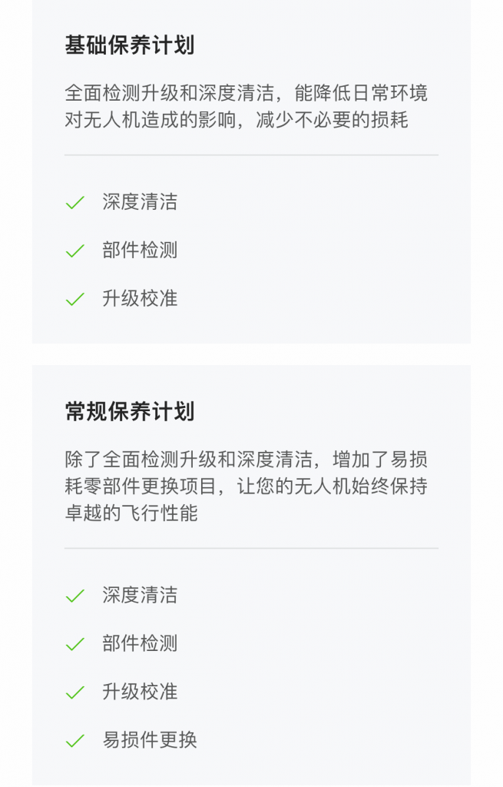Image resolution: width=503 pixels, height=787 pixels.
Task: Click the checkmark beside 升级校准 in 常规保养计划
Action: pos(75,692)
